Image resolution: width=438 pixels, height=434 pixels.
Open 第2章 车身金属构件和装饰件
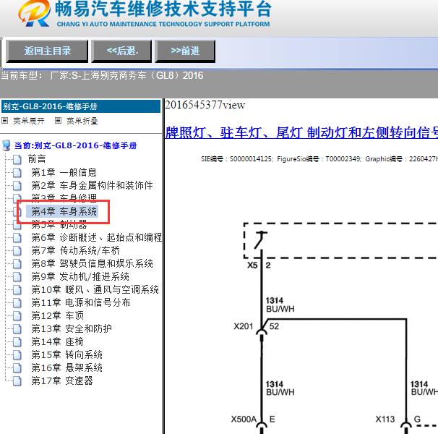pos(93,185)
